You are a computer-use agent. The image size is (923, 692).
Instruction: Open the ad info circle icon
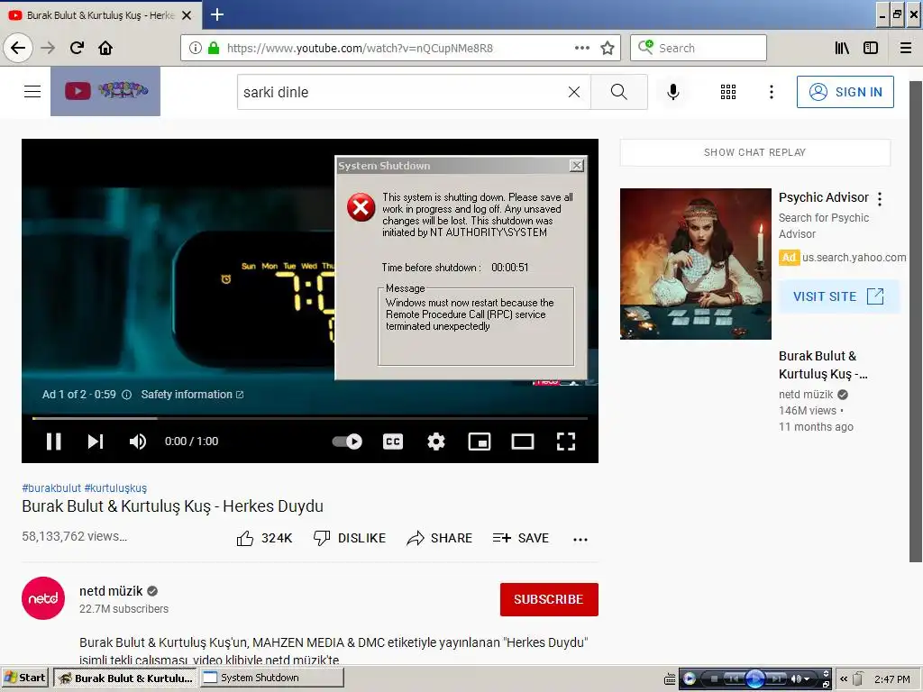click(x=126, y=395)
